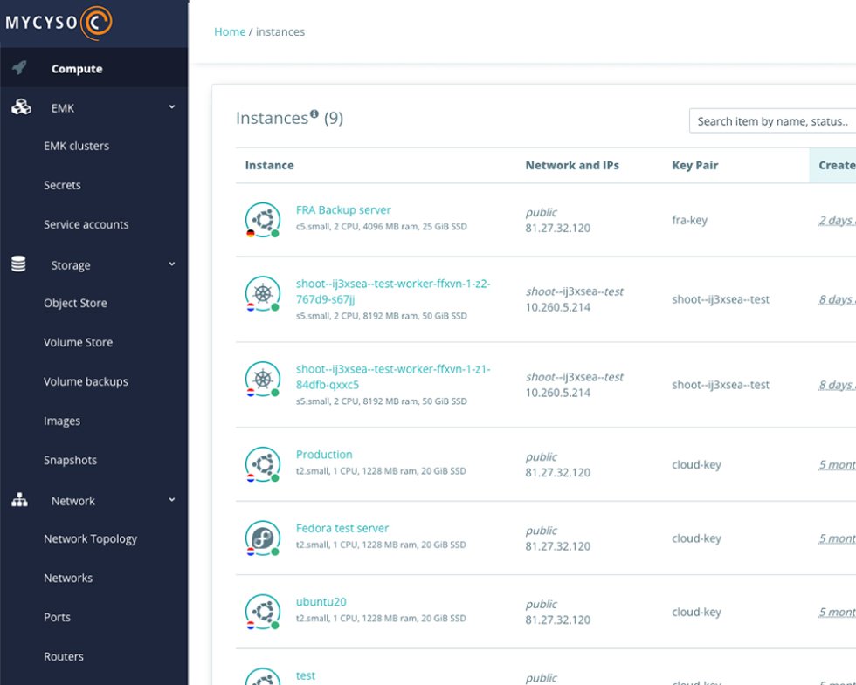Click Kubernetes icon for worker z1 instance
The height and width of the screenshot is (685, 856).
coord(263,379)
